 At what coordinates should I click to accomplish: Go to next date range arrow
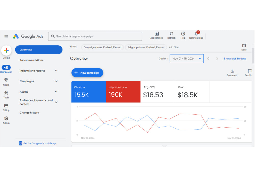click(217, 59)
